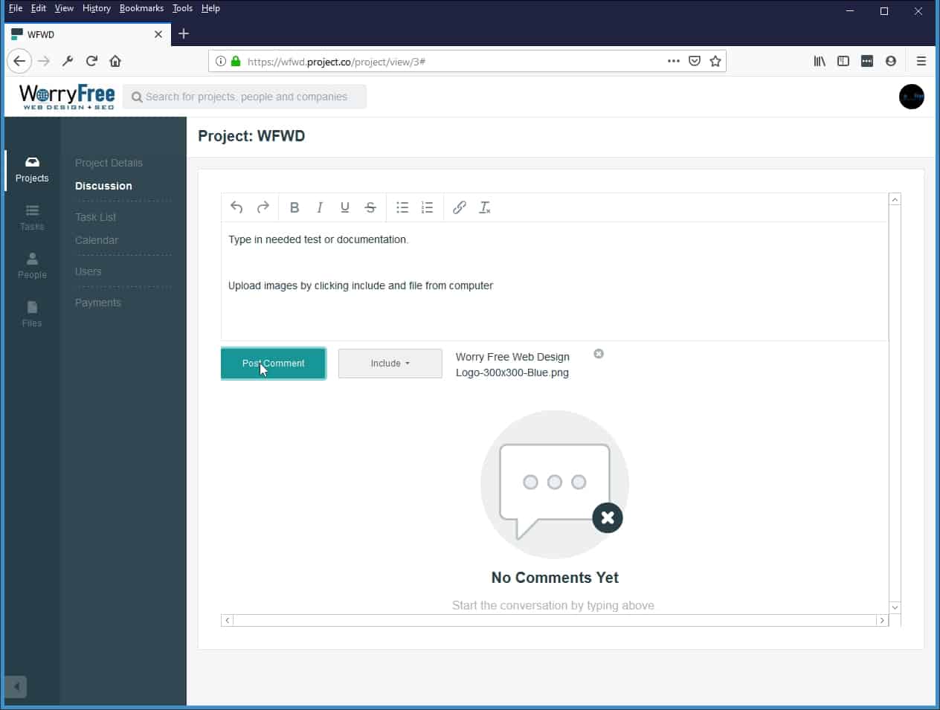
Task: Open the Tools menu
Action: point(182,8)
